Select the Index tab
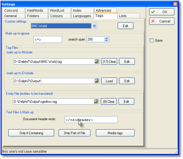 coord(82,11)
